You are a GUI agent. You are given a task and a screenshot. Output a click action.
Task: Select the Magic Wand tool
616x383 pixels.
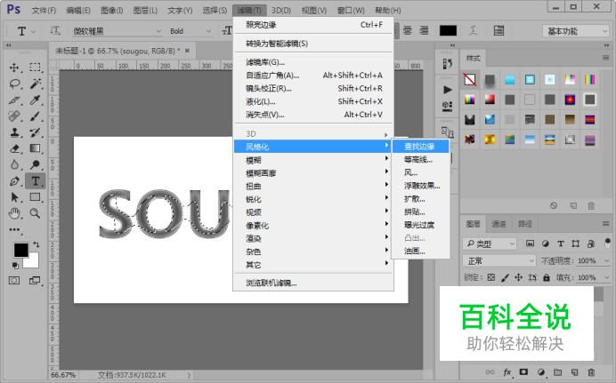(35, 84)
